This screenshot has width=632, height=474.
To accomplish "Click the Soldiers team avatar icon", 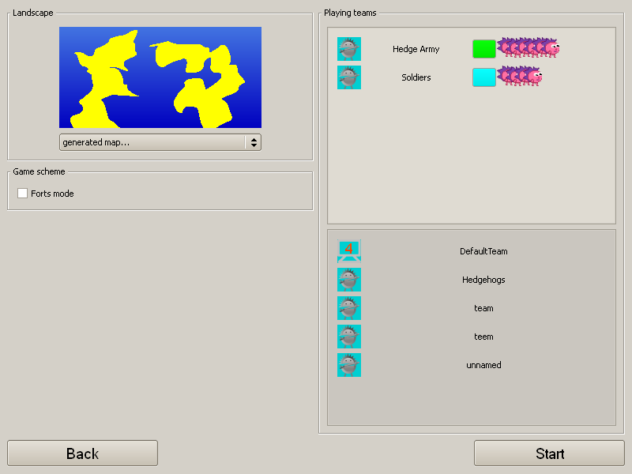I will point(349,77).
